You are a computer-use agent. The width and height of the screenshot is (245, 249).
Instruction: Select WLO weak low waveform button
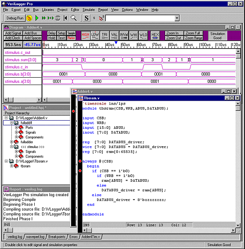(x=143, y=36)
